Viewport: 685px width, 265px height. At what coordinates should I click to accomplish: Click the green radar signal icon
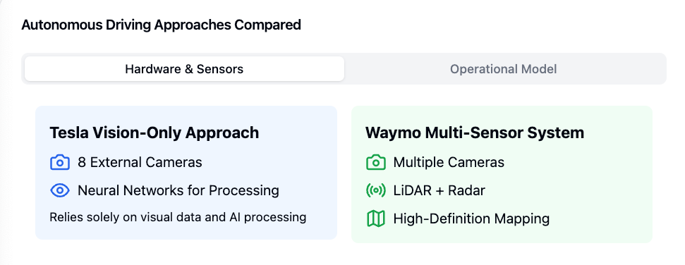point(376,190)
